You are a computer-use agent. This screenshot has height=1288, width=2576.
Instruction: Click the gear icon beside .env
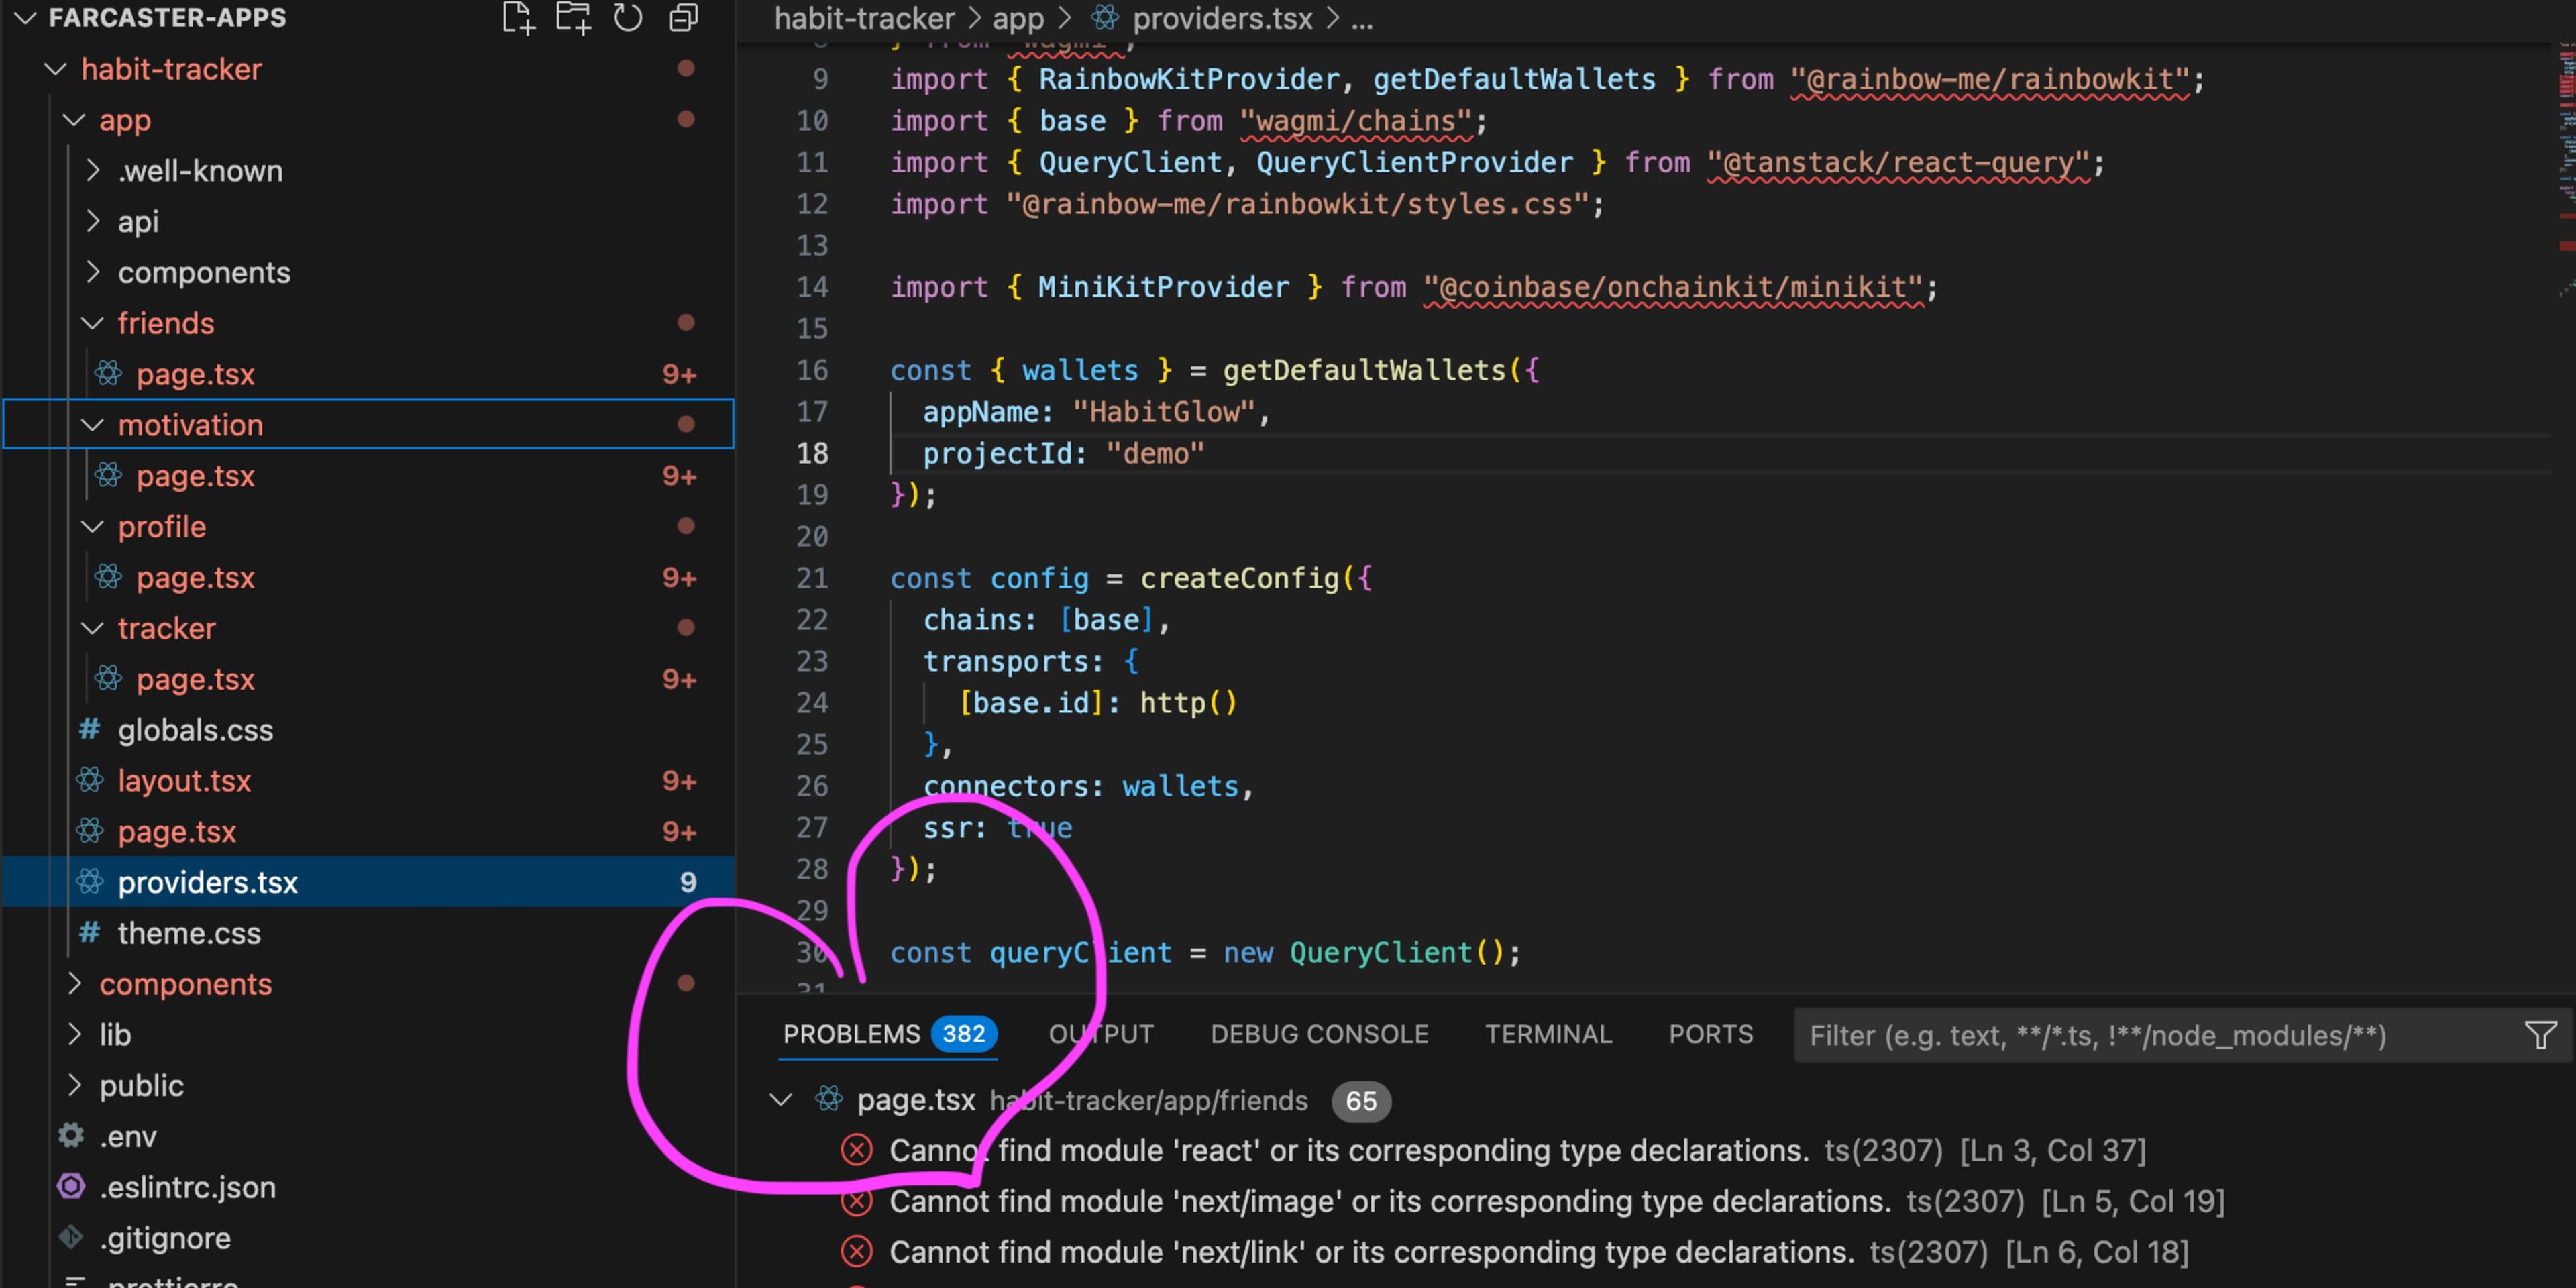[71, 1136]
